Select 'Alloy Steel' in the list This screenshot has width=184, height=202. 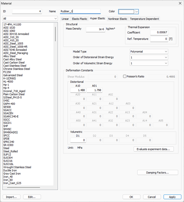point(9,56)
